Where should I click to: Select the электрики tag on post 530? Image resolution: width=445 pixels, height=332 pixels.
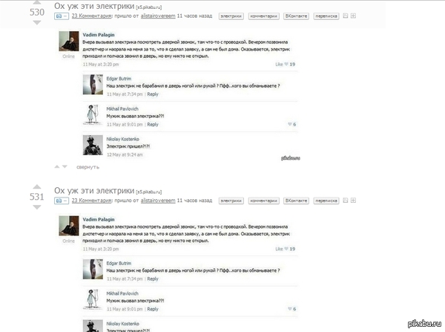[x=231, y=16]
